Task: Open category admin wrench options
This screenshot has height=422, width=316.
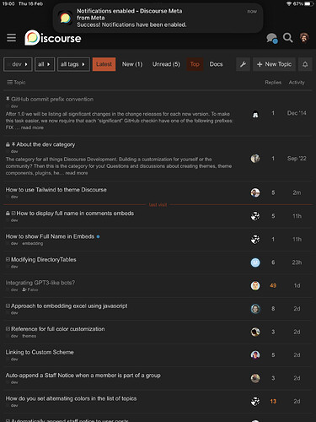Action: (243, 64)
